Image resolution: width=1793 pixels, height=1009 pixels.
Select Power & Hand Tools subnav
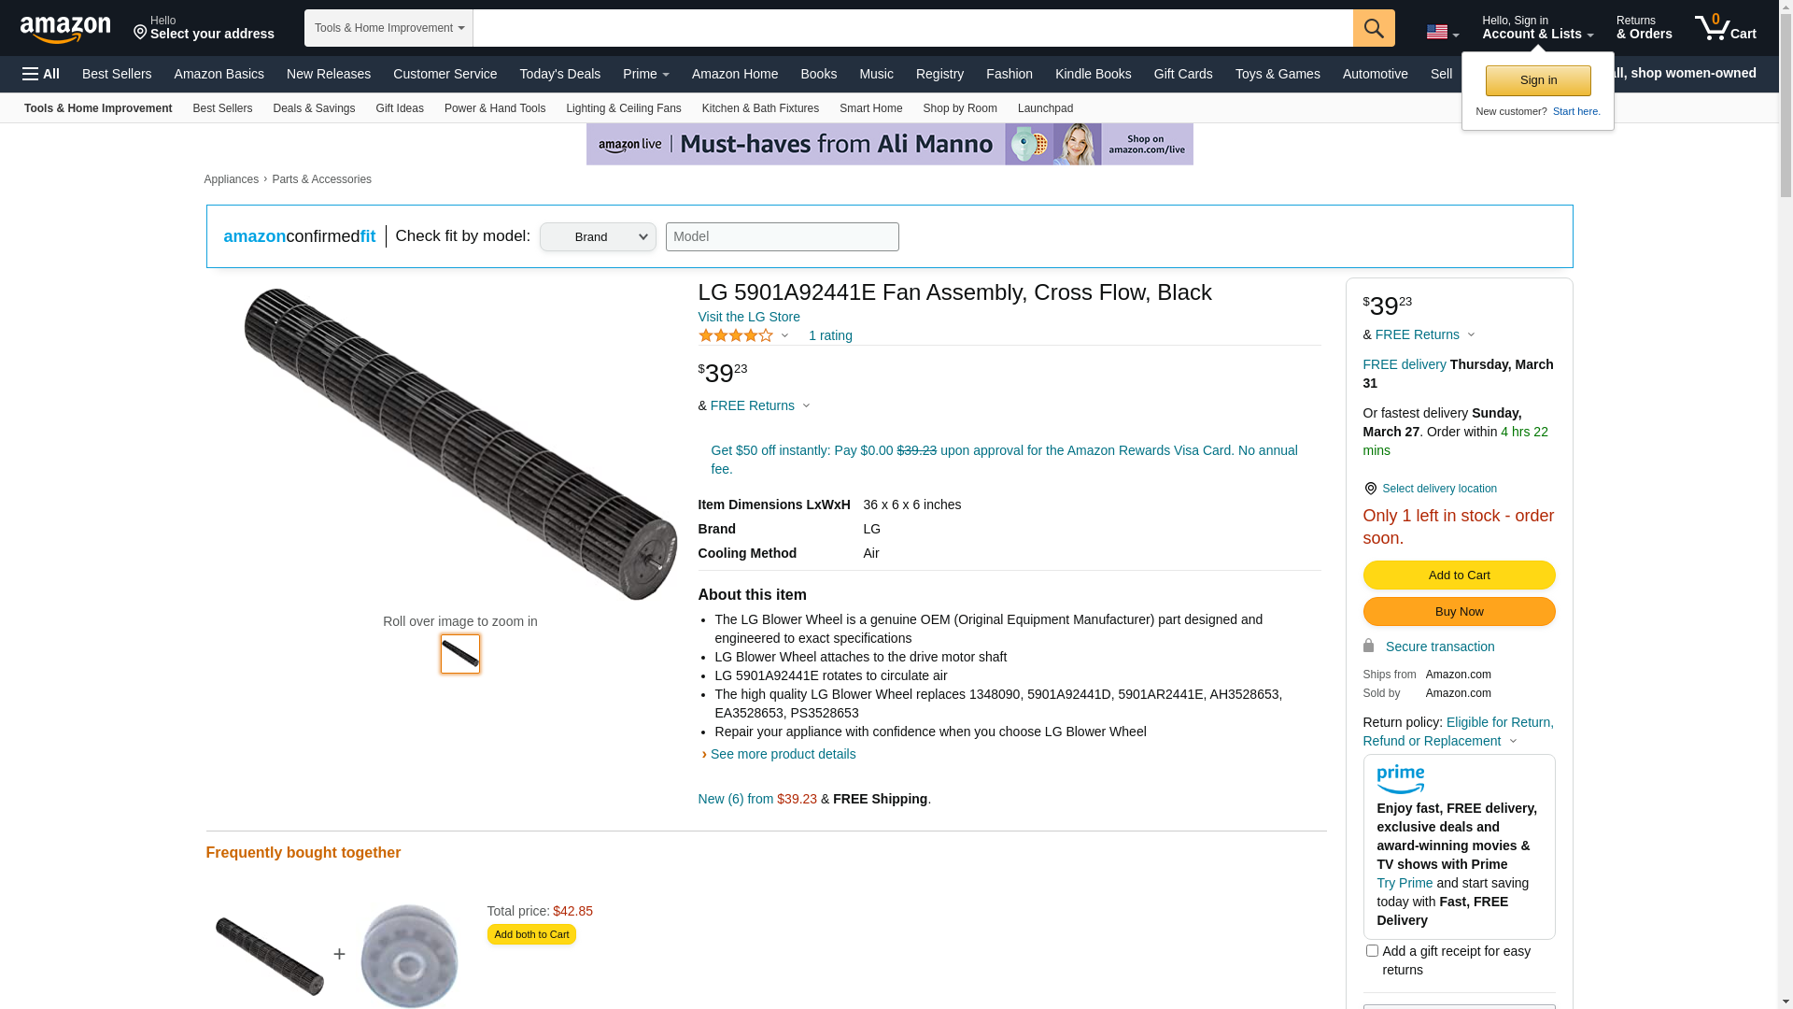tap(494, 108)
